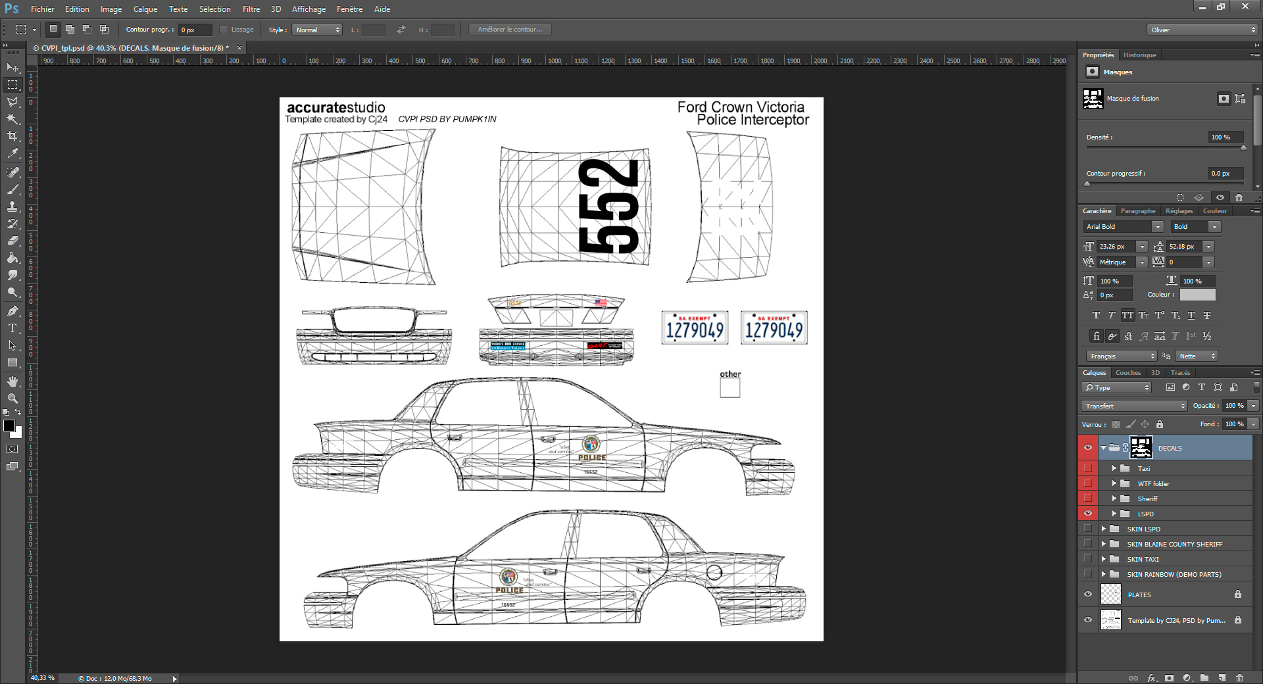Expand the Sheriff layer group

pyautogui.click(x=1114, y=499)
